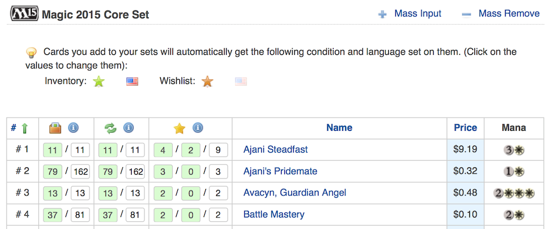The image size is (549, 229).
Task: Sort the table by Price column
Action: click(465, 128)
